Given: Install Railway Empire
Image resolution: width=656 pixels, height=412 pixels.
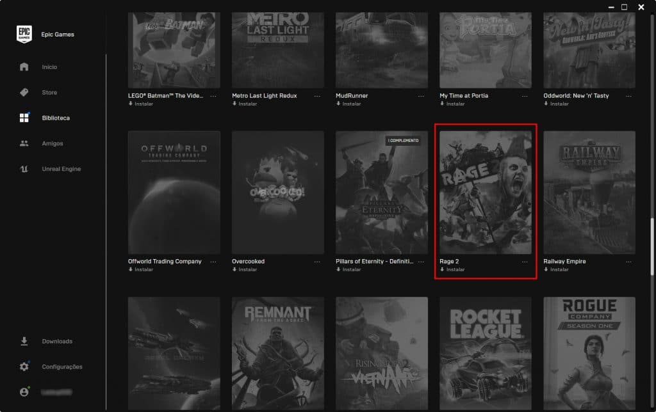Looking at the screenshot, I should click(x=556, y=269).
